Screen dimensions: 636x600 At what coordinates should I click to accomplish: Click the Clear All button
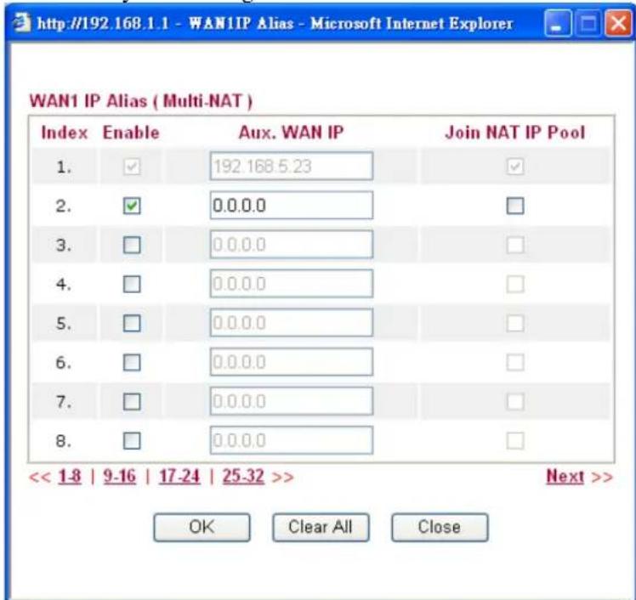[321, 528]
